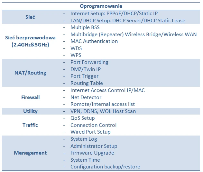Click the DMZ/Twin IP item
The image size is (203, 172).
point(85,69)
